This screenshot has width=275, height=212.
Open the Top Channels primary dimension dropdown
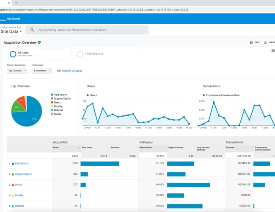pos(17,71)
